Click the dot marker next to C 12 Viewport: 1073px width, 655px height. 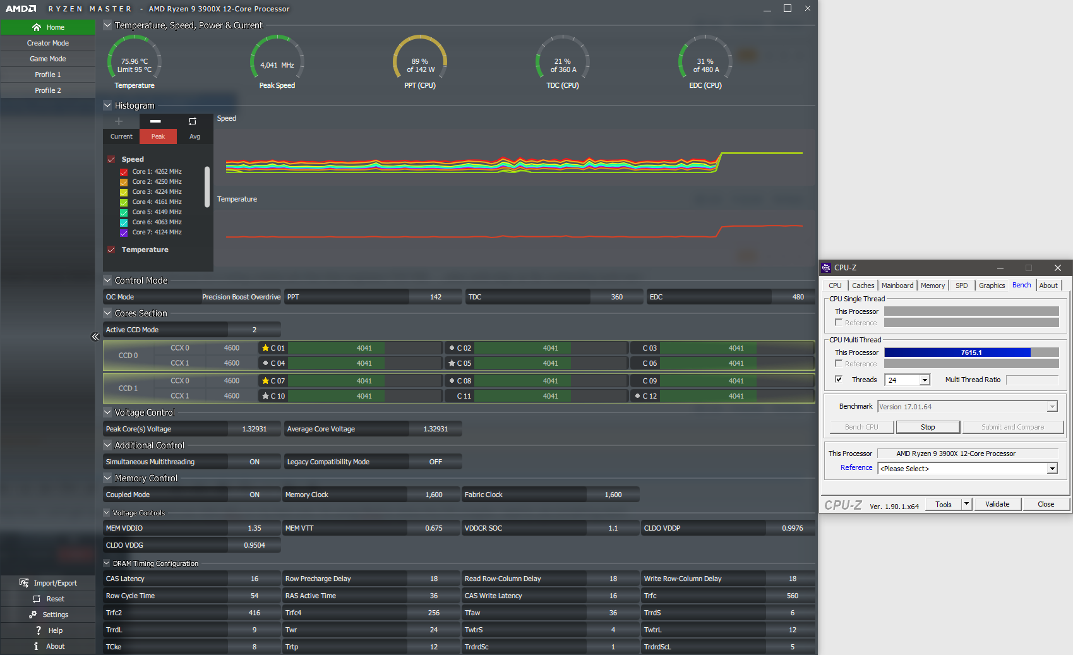(x=638, y=396)
